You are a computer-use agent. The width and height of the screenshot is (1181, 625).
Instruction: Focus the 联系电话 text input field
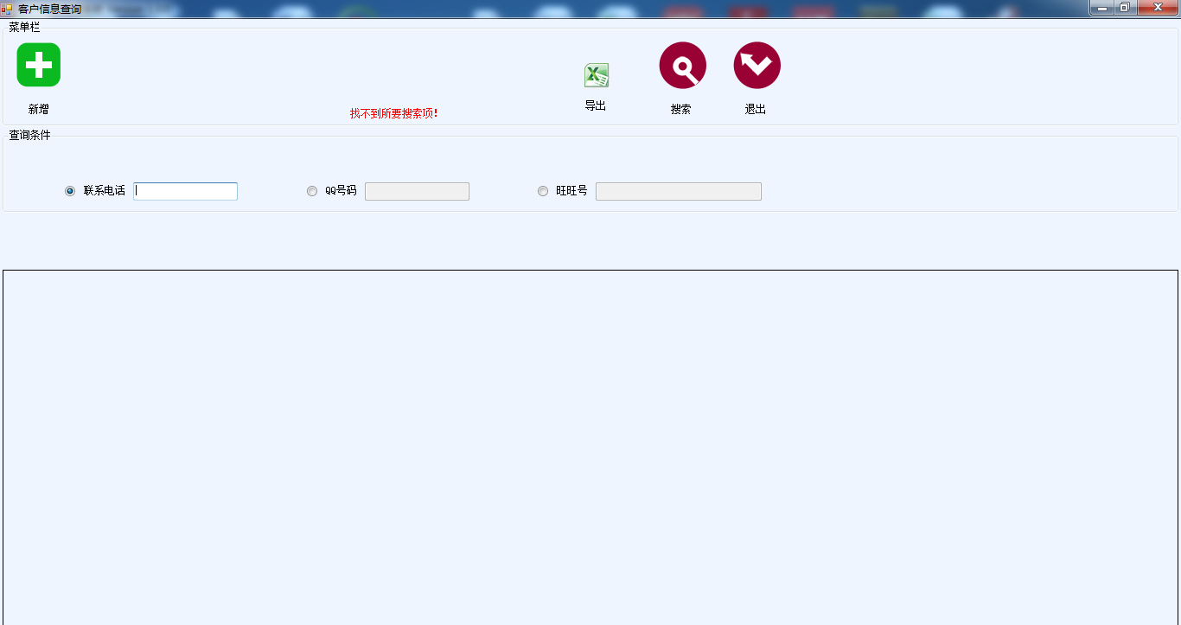[186, 191]
